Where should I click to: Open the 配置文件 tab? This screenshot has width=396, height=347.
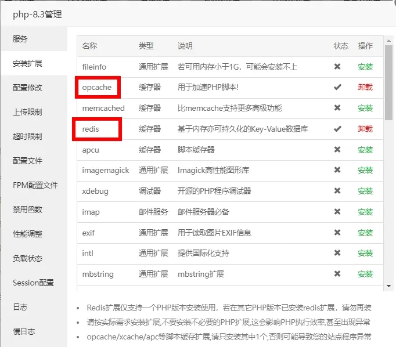tap(34, 161)
